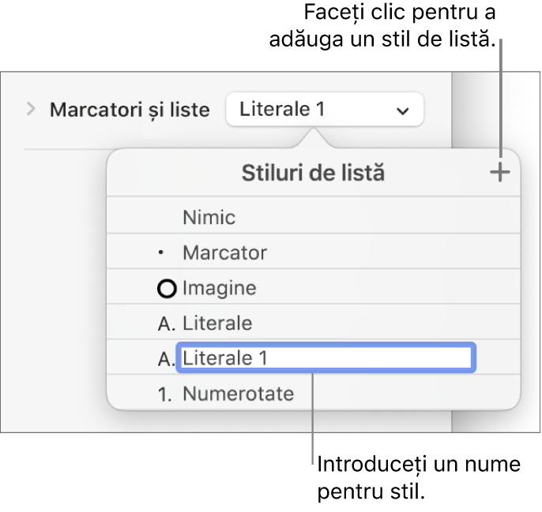This screenshot has height=512, width=542.
Task: Select the Nimic list style
Action: pos(313,216)
